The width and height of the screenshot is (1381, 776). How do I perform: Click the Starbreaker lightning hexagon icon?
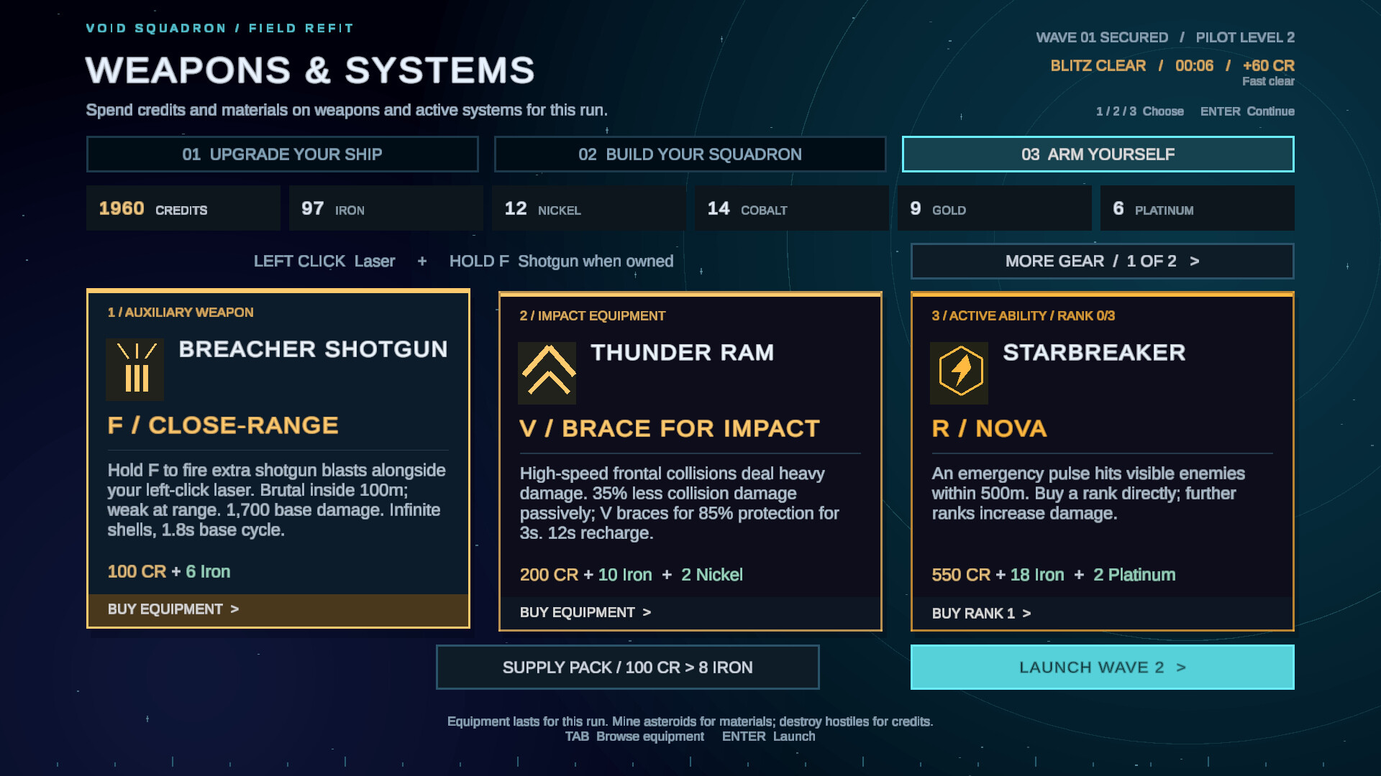[959, 373]
